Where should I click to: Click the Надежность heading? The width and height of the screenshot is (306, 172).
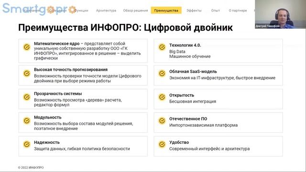coord(47,142)
